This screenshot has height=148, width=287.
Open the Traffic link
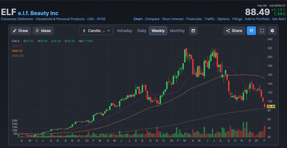pyautogui.click(x=210, y=19)
